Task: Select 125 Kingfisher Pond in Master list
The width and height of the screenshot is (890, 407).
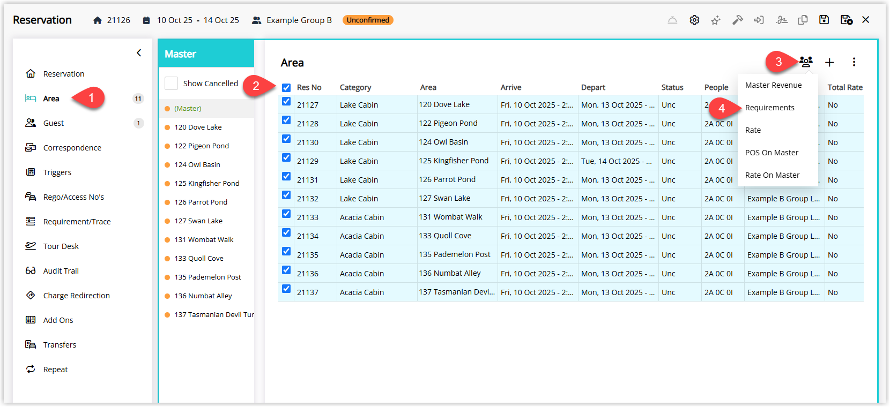Action: pos(206,183)
